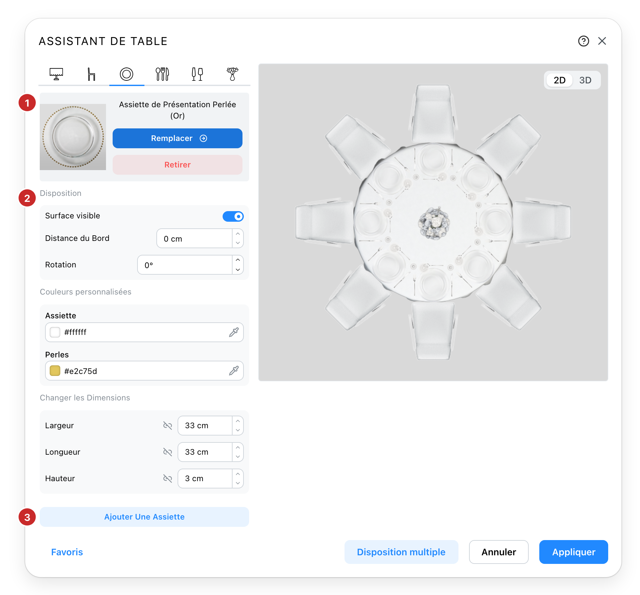Open the cutlery tab

point(162,74)
